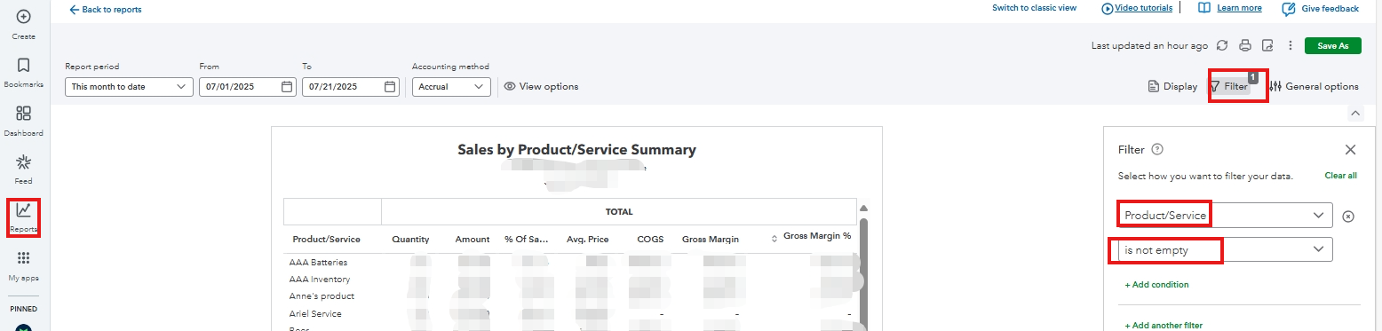Click the Save As button
This screenshot has width=1382, height=331.
(x=1332, y=45)
